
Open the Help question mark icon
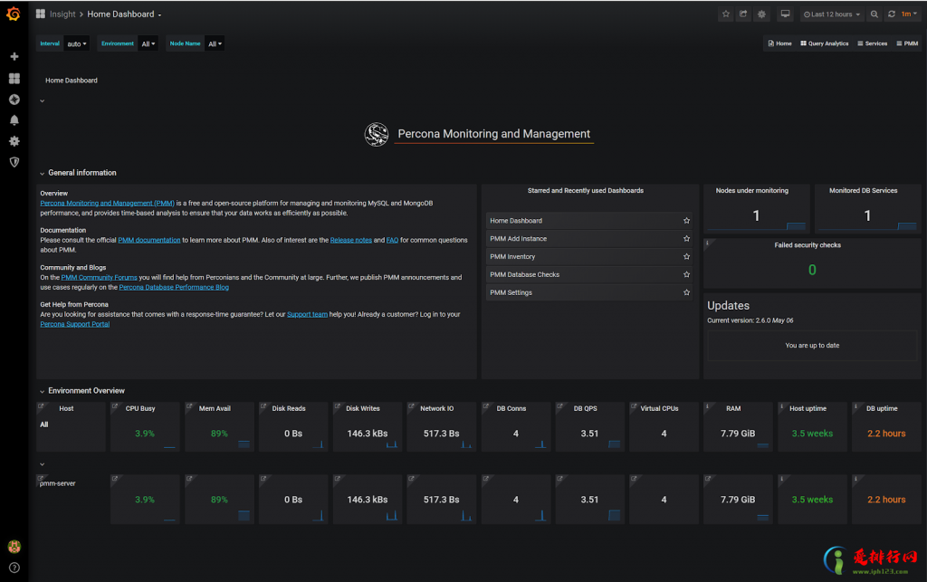14,568
